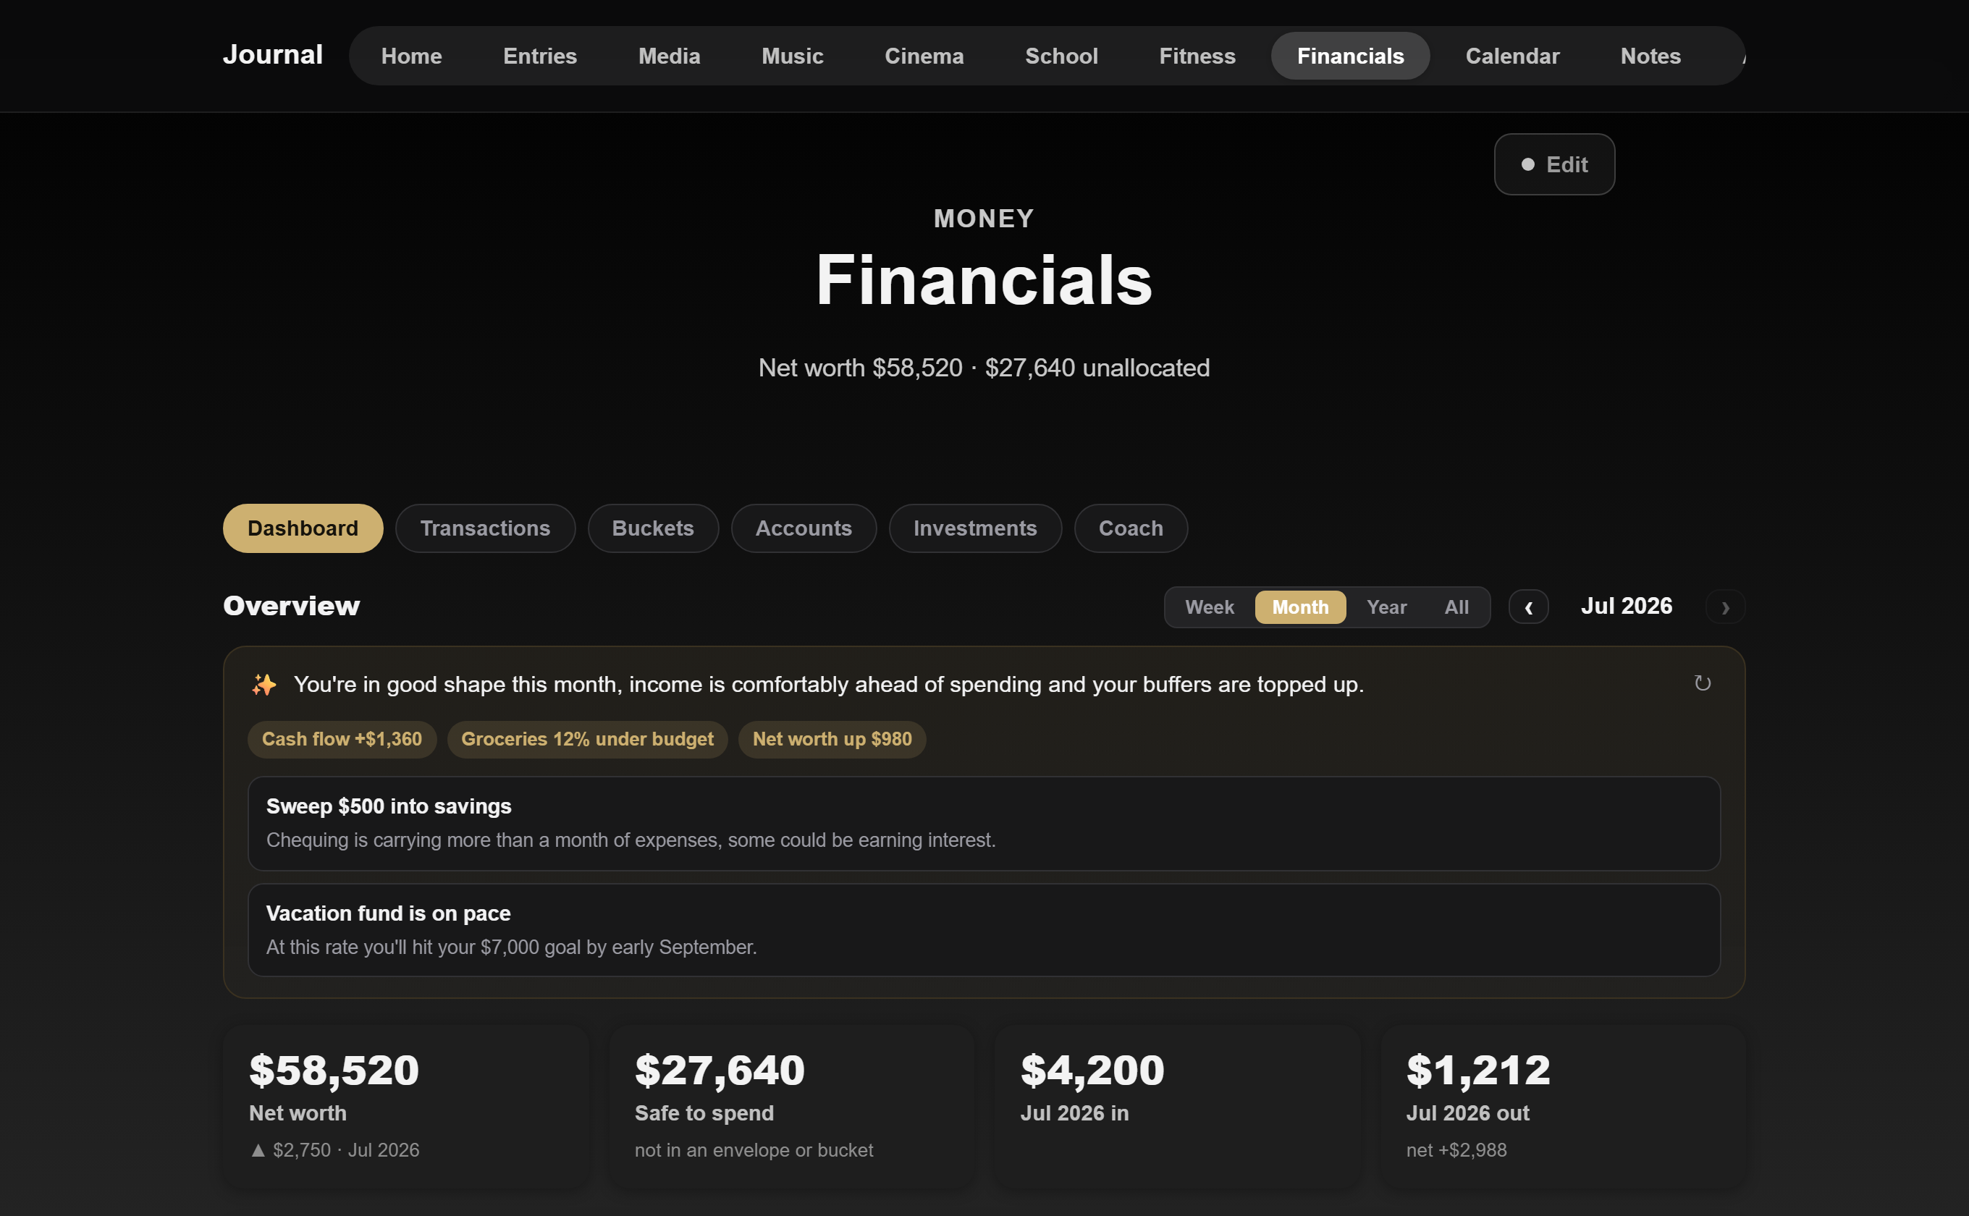Open the $1,212 Jul 2026 out card

tap(1562, 1107)
